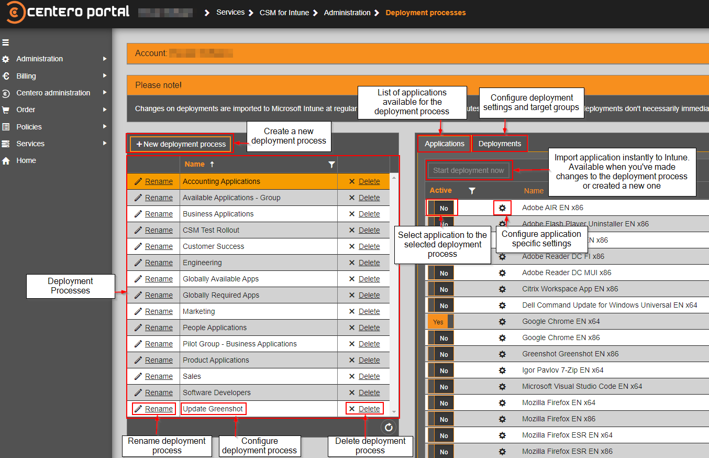Select the Globally Available Apps process name
This screenshot has height=458, width=709.
pyautogui.click(x=220, y=279)
